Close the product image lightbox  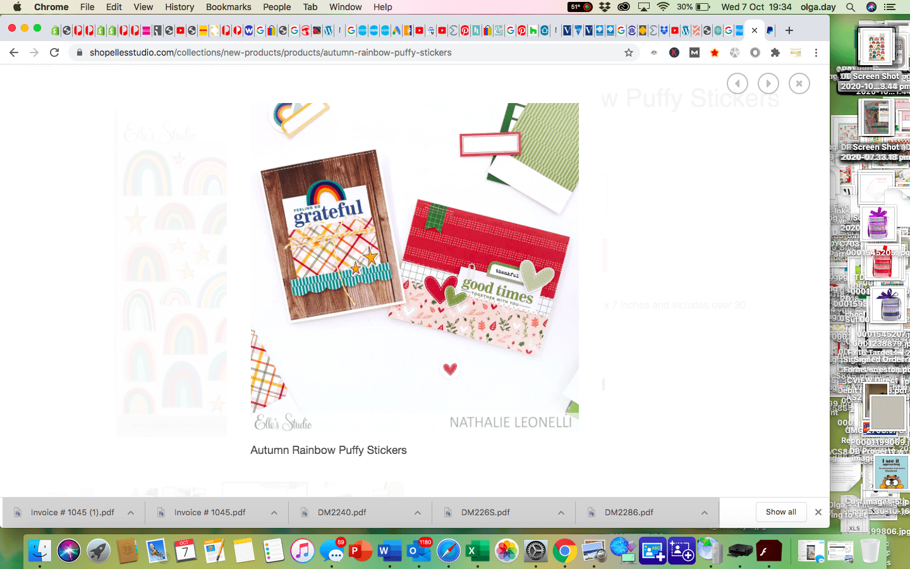799,83
